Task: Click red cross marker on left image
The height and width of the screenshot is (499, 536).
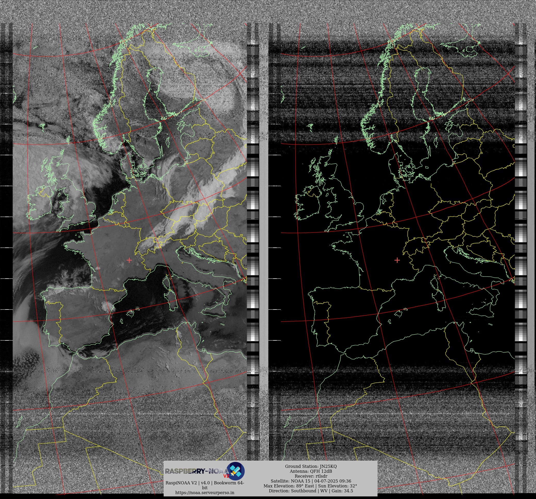Action: [x=129, y=260]
